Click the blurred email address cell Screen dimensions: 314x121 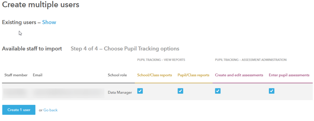(68, 93)
